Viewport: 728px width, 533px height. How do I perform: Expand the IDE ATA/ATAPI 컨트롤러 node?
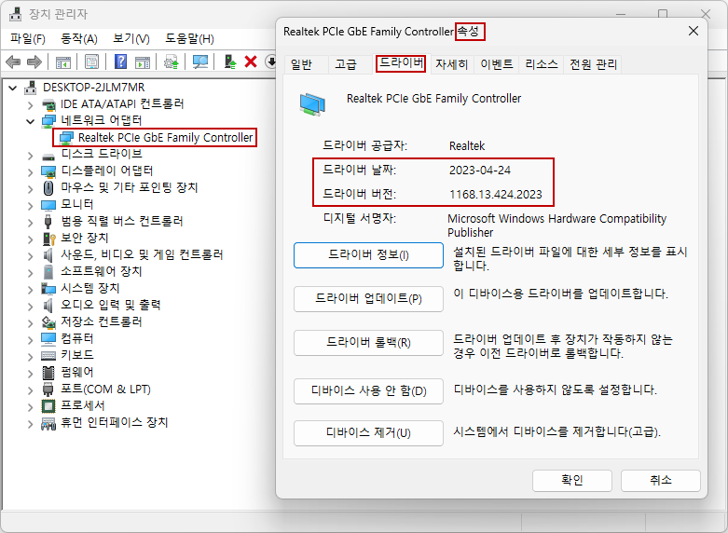point(31,104)
